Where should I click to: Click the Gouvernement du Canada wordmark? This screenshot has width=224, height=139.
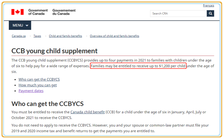pyautogui.click(x=64, y=12)
